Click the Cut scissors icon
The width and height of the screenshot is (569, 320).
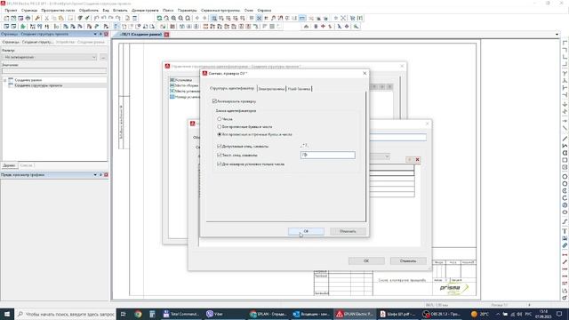[x=46, y=18]
